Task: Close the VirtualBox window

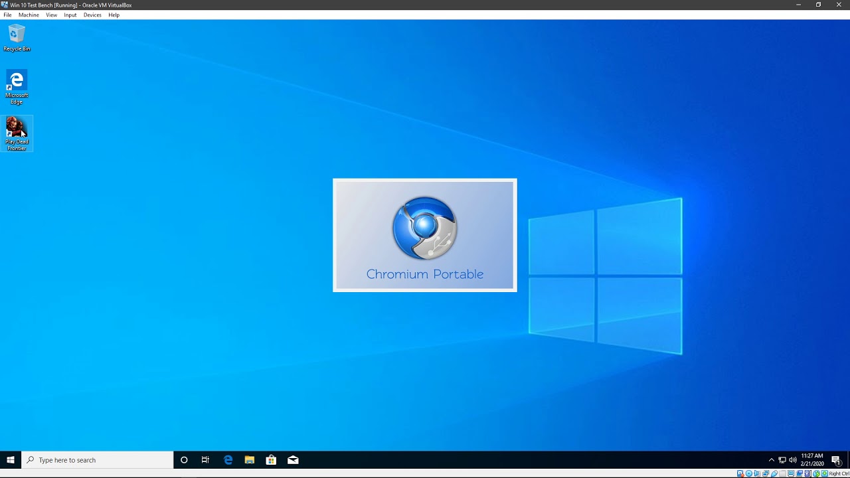Action: tap(839, 5)
